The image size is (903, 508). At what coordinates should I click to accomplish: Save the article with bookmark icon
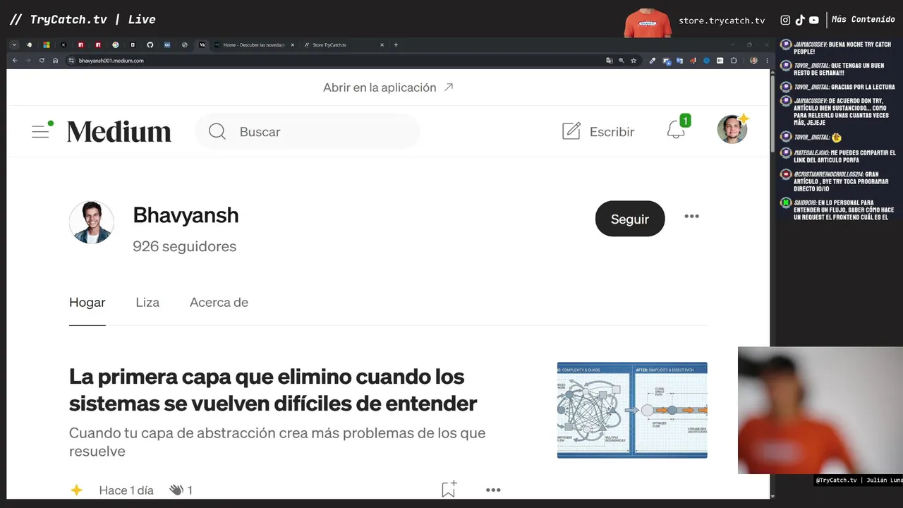pos(449,489)
